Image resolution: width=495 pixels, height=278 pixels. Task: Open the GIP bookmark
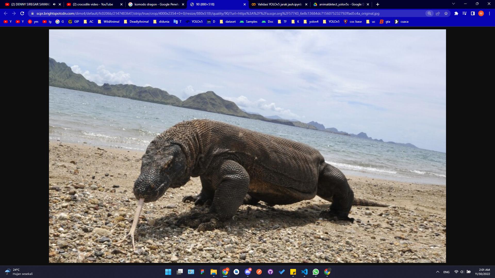(x=74, y=22)
